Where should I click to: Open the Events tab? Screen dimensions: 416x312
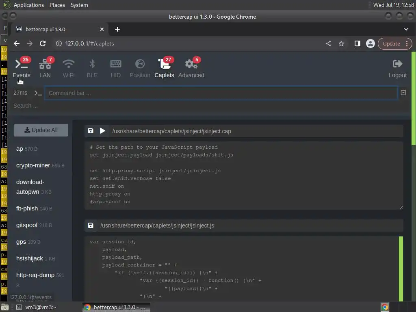tap(22, 68)
